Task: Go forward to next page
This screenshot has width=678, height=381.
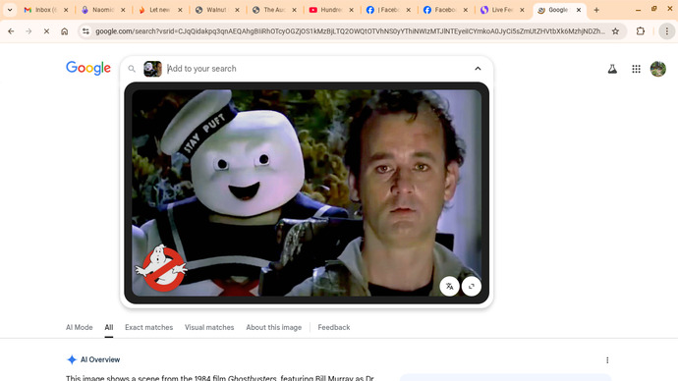Action: [28, 31]
